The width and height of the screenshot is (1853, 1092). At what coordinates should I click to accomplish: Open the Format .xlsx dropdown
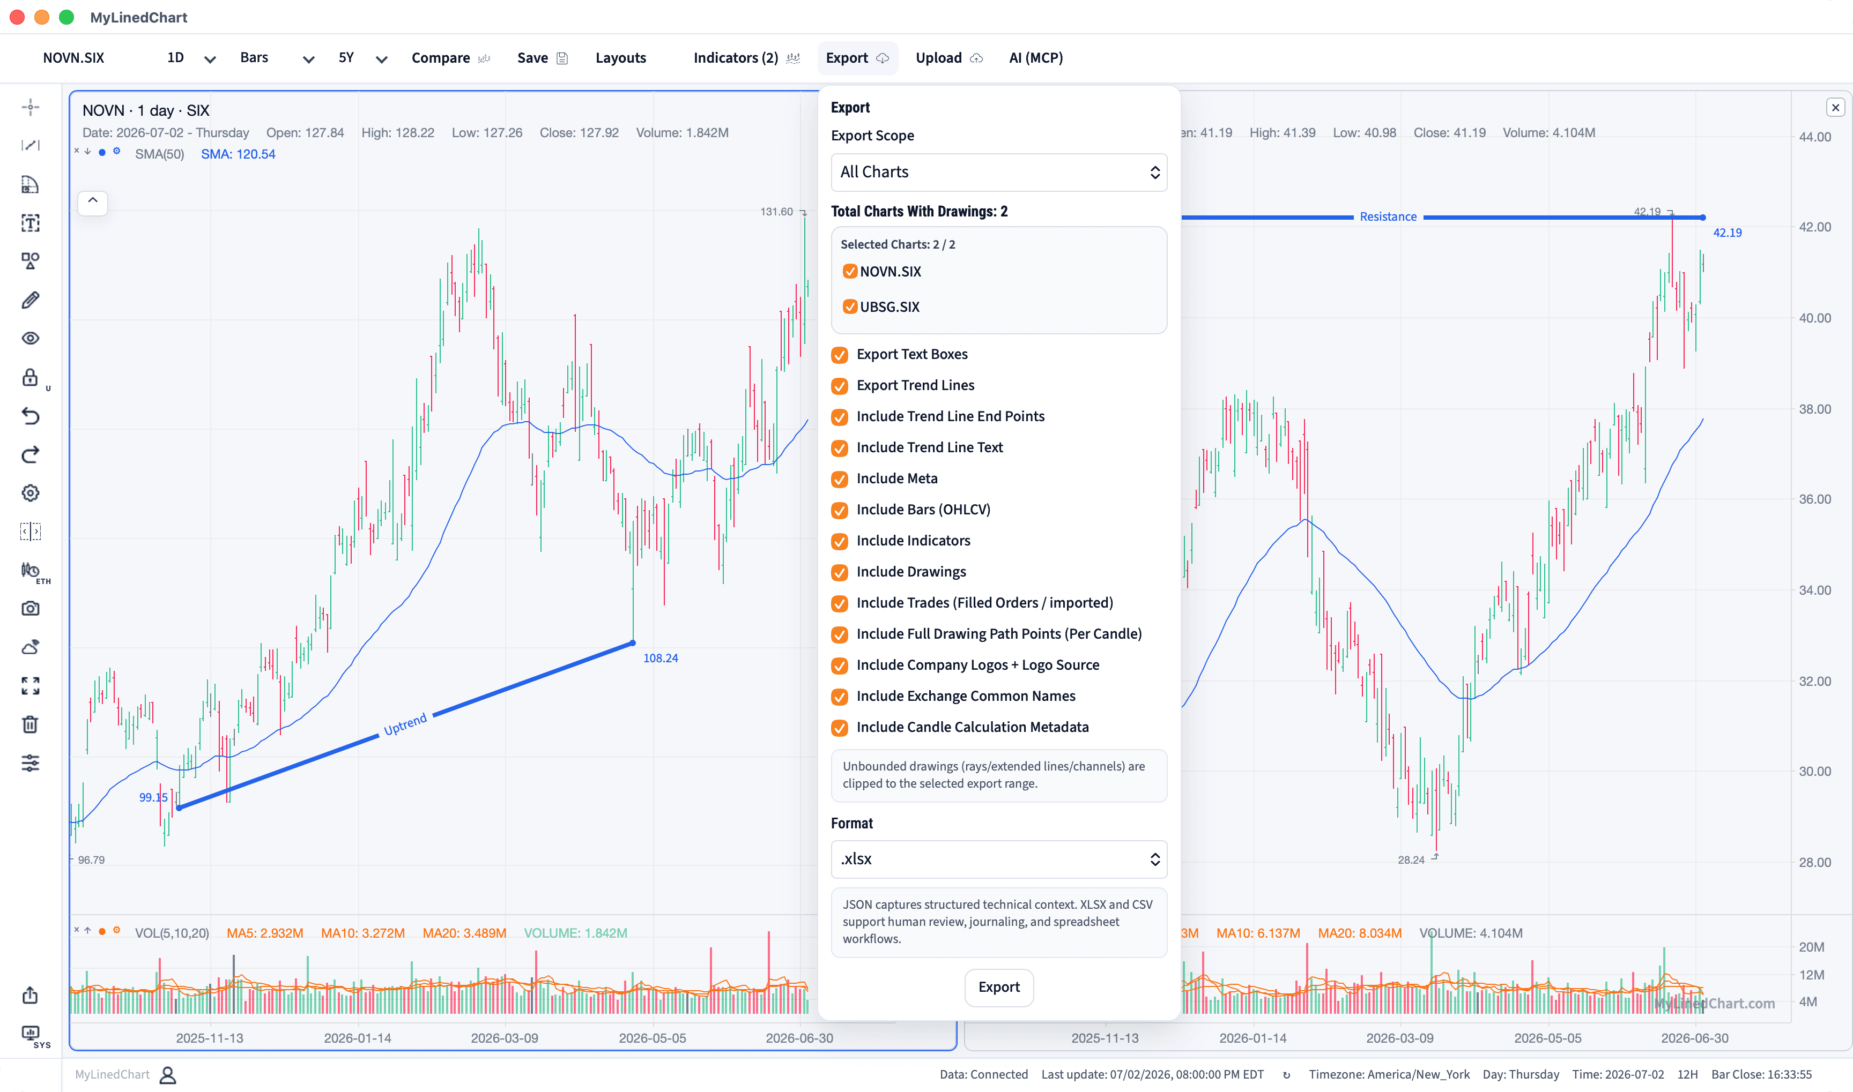pos(998,859)
